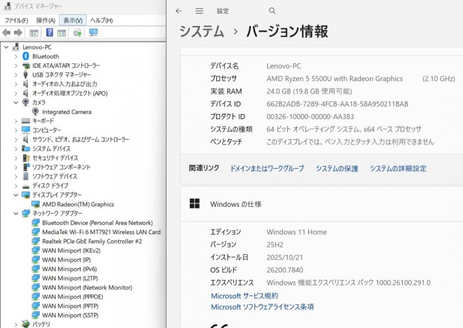This screenshot has height=328, width=463.
Task: Click システム in the Settings breadcrumb
Action: [201, 32]
